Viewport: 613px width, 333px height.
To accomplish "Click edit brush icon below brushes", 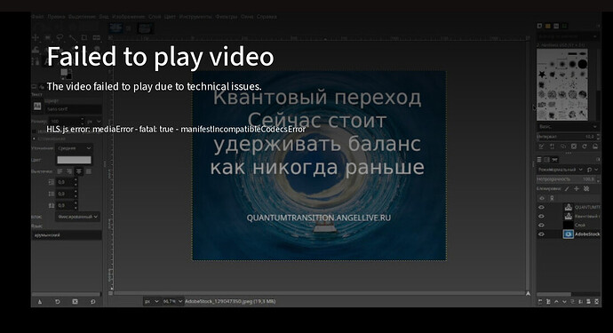I will pyautogui.click(x=541, y=147).
